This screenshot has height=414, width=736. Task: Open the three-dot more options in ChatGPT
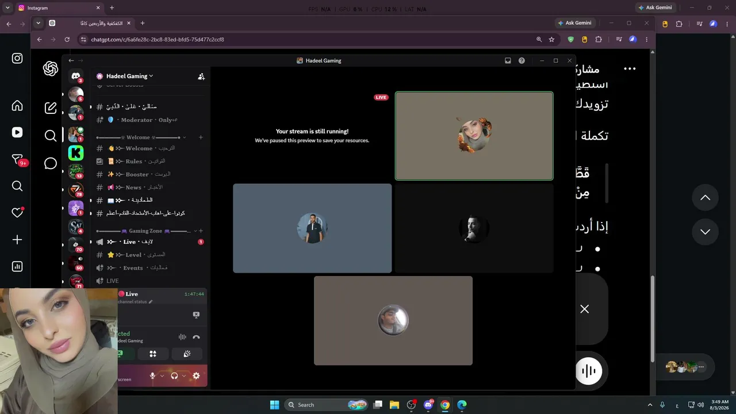point(630,69)
